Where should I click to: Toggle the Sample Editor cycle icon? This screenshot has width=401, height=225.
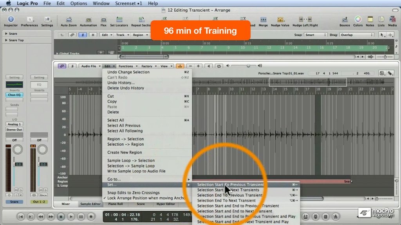coord(219,66)
